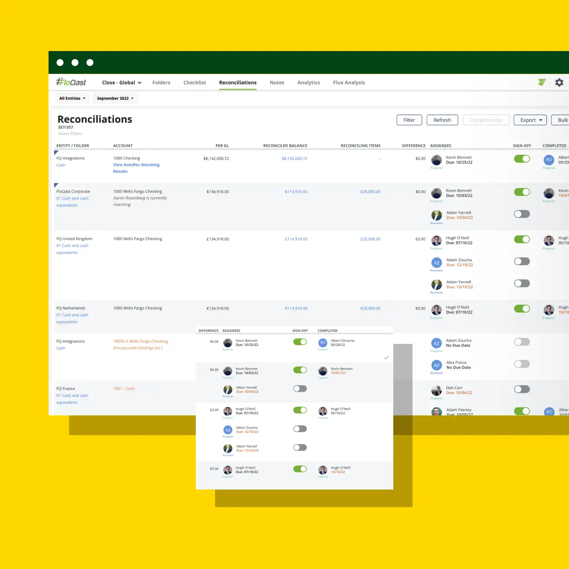
Task: Open the Notes tab
Action: click(x=277, y=83)
